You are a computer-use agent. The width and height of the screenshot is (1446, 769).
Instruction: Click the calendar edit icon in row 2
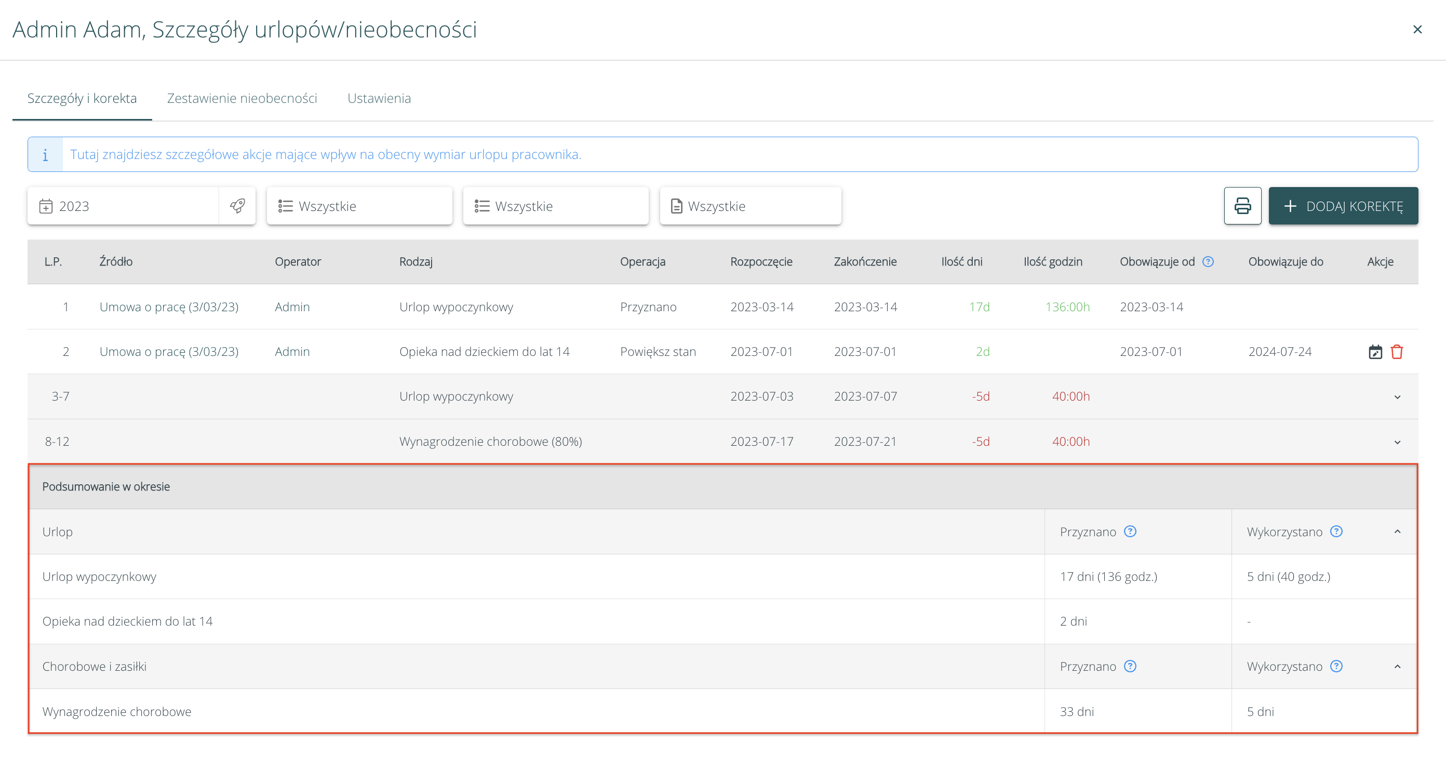pyautogui.click(x=1375, y=352)
